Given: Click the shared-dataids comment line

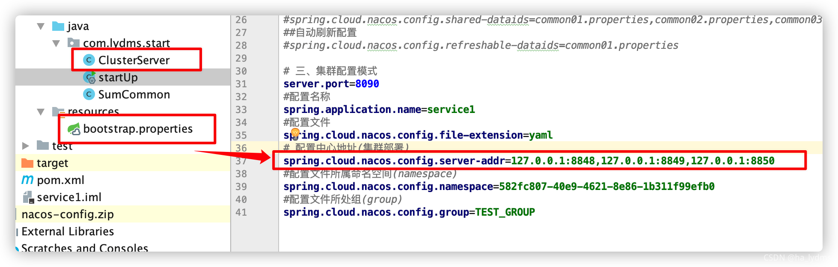Looking at the screenshot, I should coord(552,20).
